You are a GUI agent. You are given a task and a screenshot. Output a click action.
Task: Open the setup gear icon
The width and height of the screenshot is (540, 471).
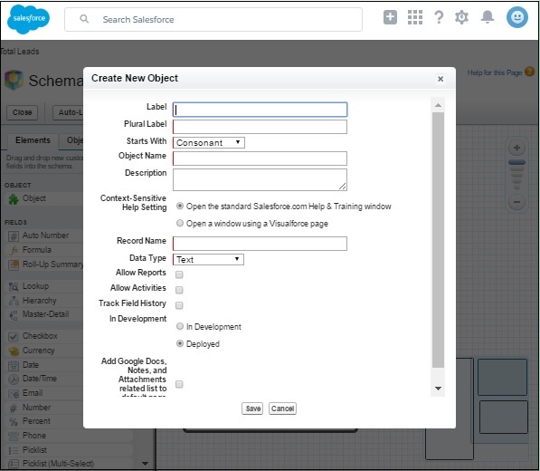[461, 17]
